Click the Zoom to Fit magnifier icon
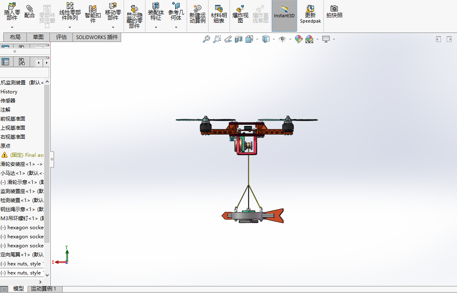The width and height of the screenshot is (457, 293). 206,39
